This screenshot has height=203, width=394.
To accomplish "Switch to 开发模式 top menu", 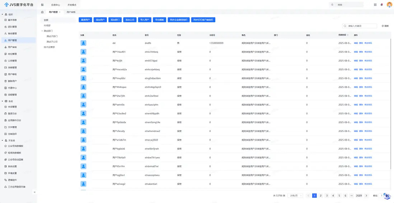I will tap(72, 5).
